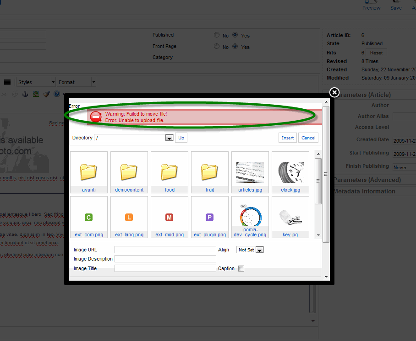Click the Reset hits button
This screenshot has width=416, height=341.
pyautogui.click(x=376, y=53)
